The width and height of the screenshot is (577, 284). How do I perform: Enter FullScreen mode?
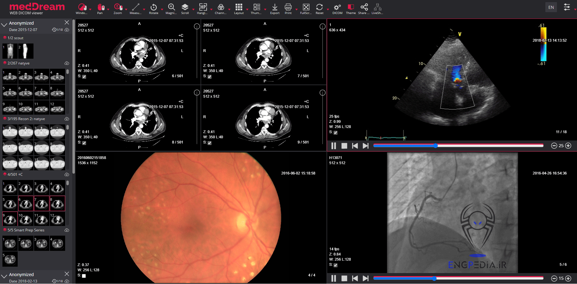coord(306,9)
